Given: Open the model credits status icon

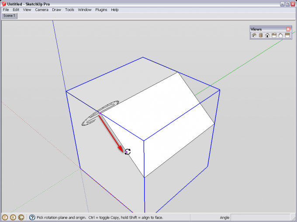Looking at the screenshot, I should [13, 217].
